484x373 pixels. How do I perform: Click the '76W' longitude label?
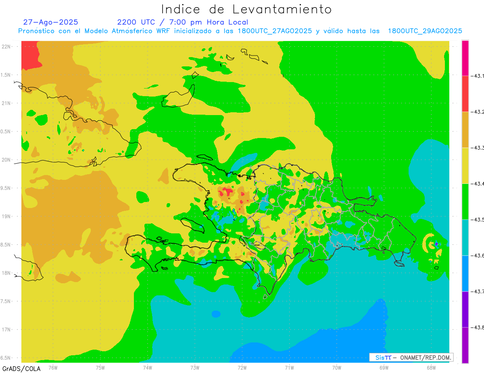[x=53, y=368]
